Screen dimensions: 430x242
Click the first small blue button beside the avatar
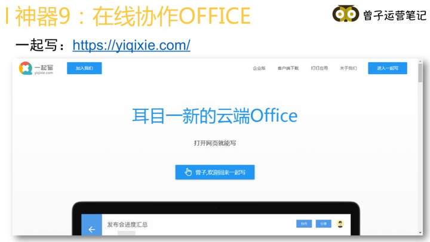[304, 223]
